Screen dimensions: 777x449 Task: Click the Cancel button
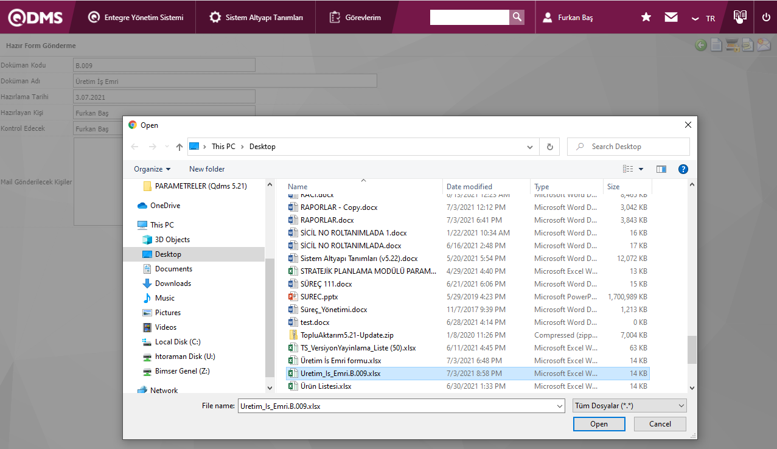point(660,424)
